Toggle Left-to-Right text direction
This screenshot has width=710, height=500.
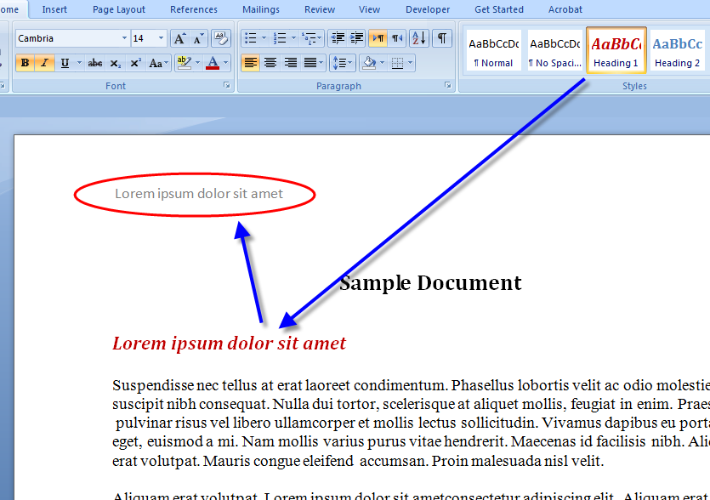(x=378, y=38)
